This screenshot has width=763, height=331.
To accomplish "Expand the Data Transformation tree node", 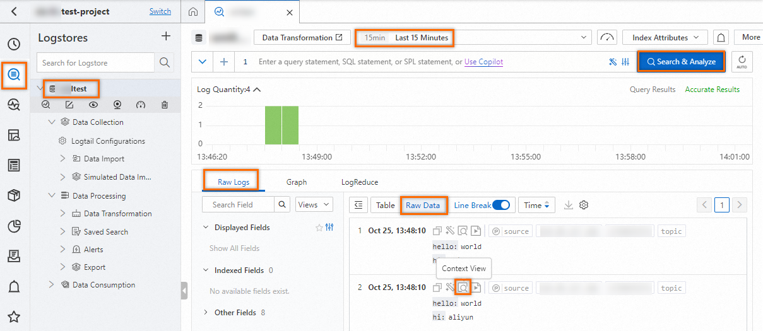I will (63, 214).
